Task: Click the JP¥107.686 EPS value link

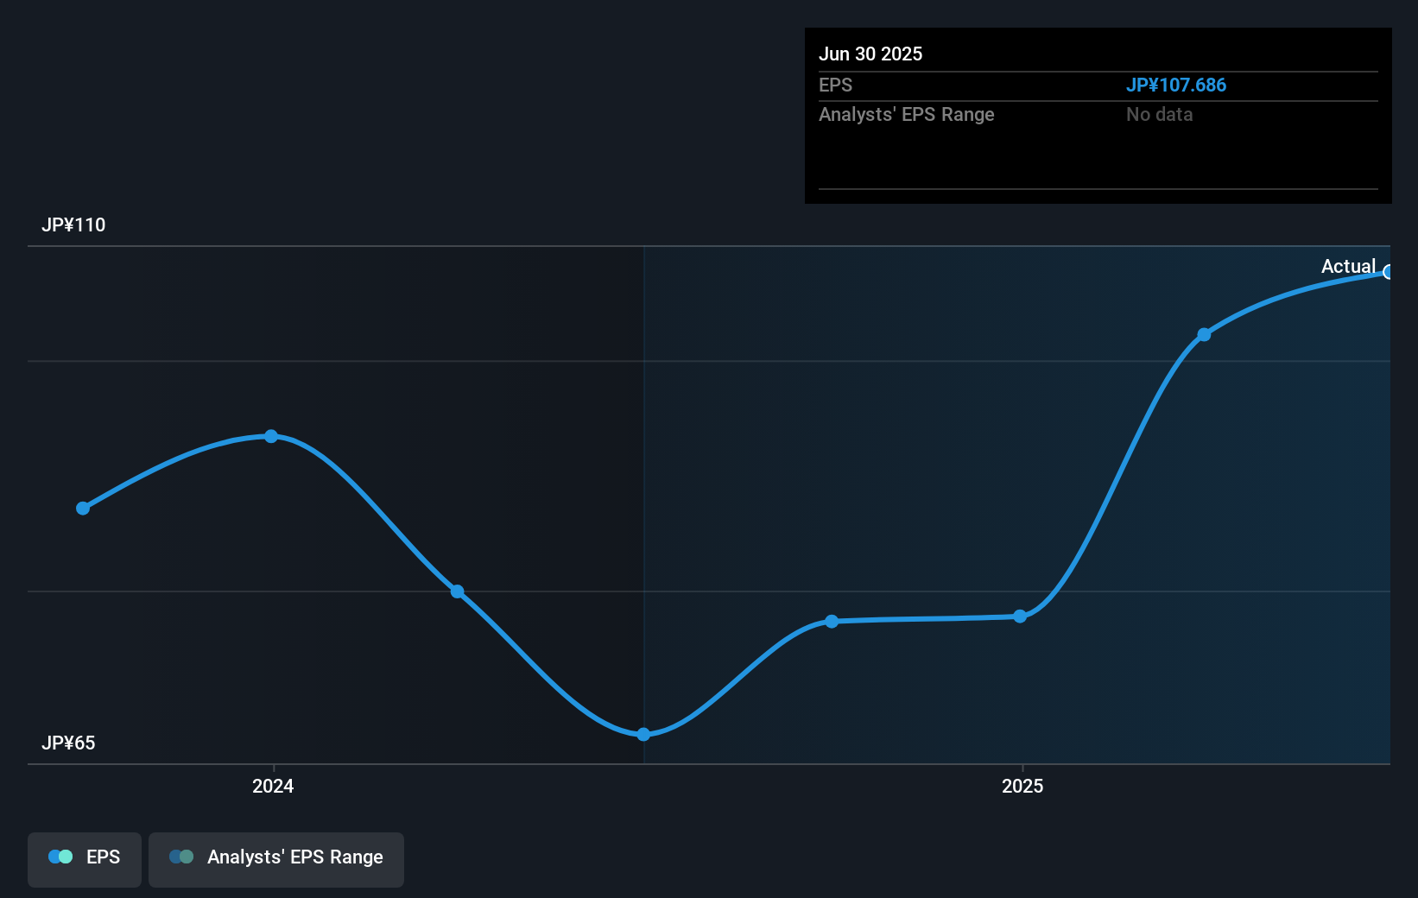Action: pyautogui.click(x=1177, y=85)
